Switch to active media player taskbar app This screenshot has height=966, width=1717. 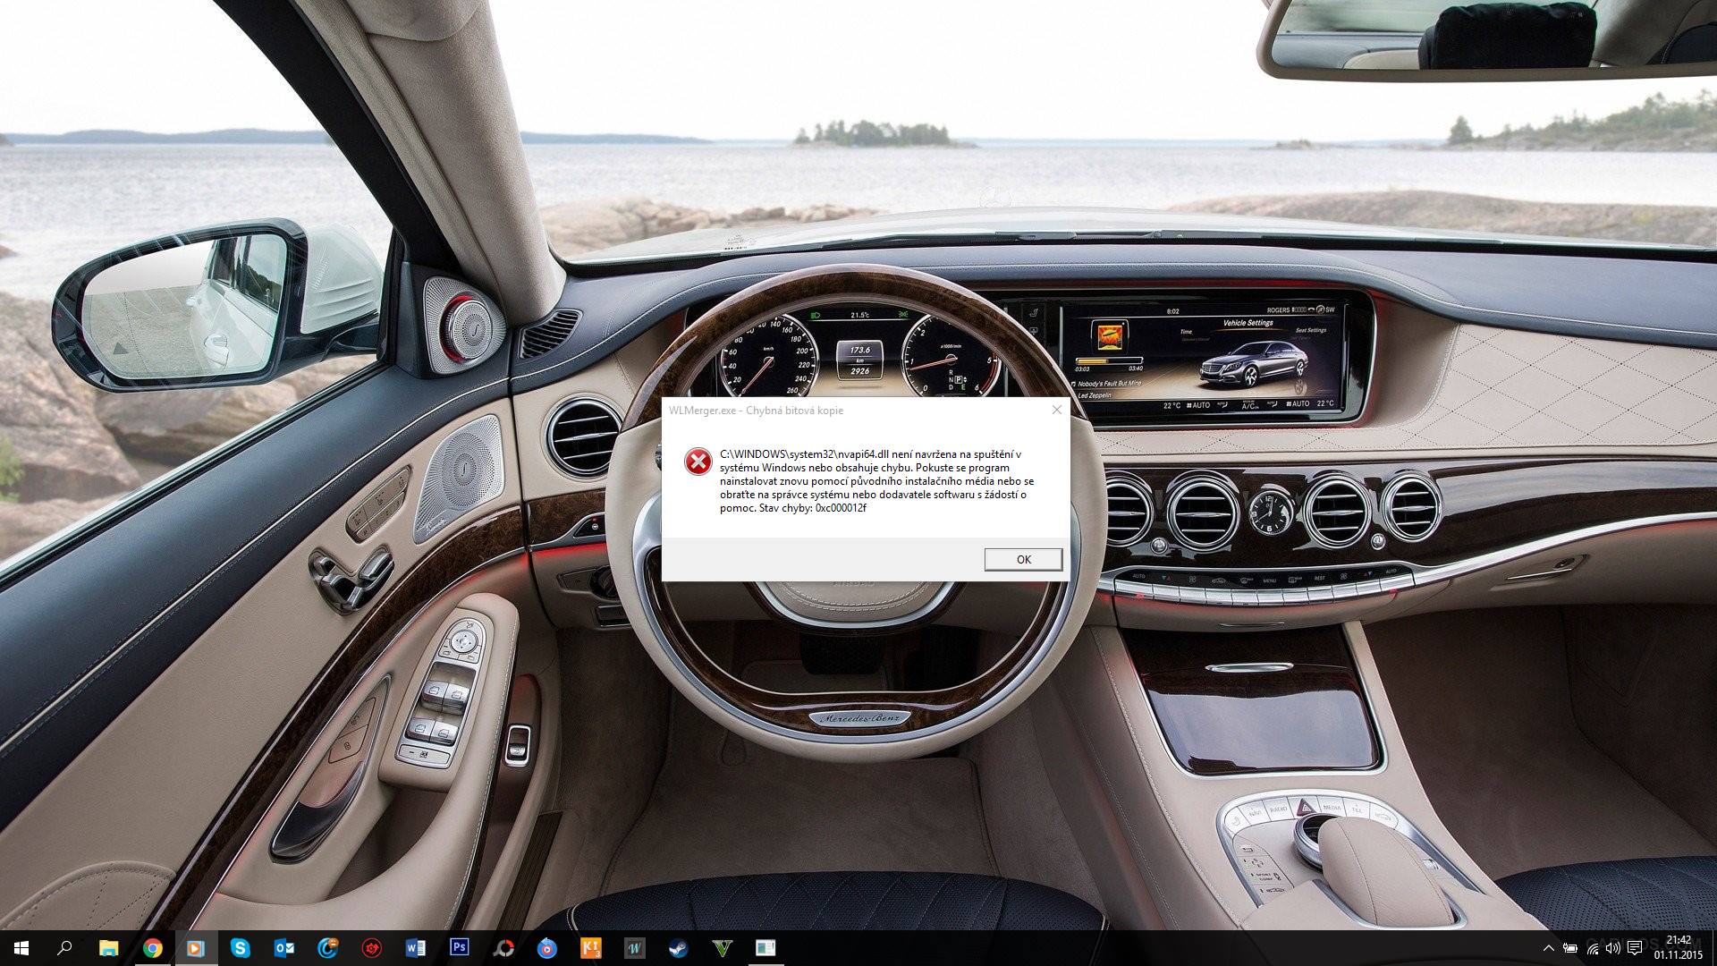pos(196,947)
